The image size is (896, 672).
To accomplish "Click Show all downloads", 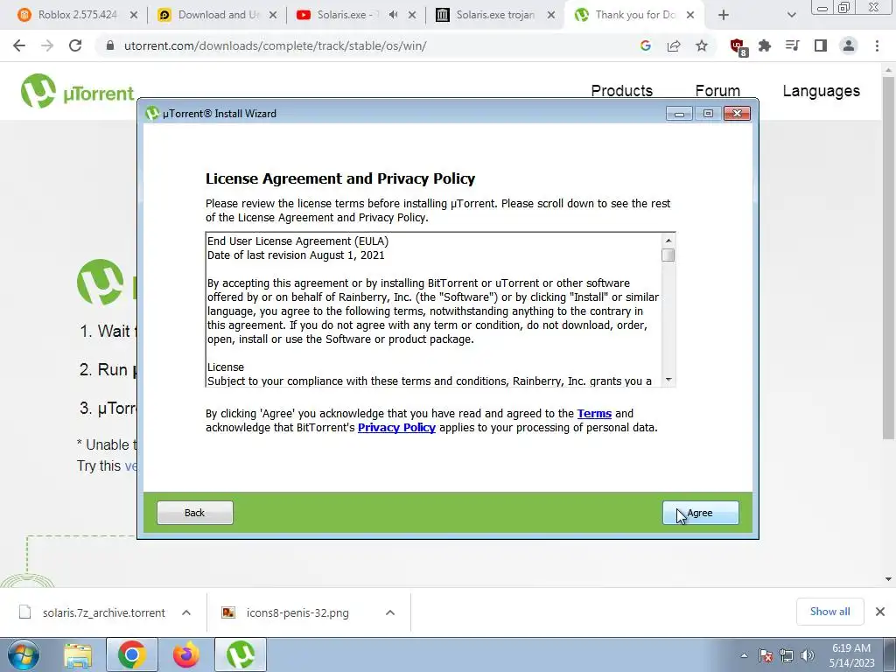I will [829, 612].
